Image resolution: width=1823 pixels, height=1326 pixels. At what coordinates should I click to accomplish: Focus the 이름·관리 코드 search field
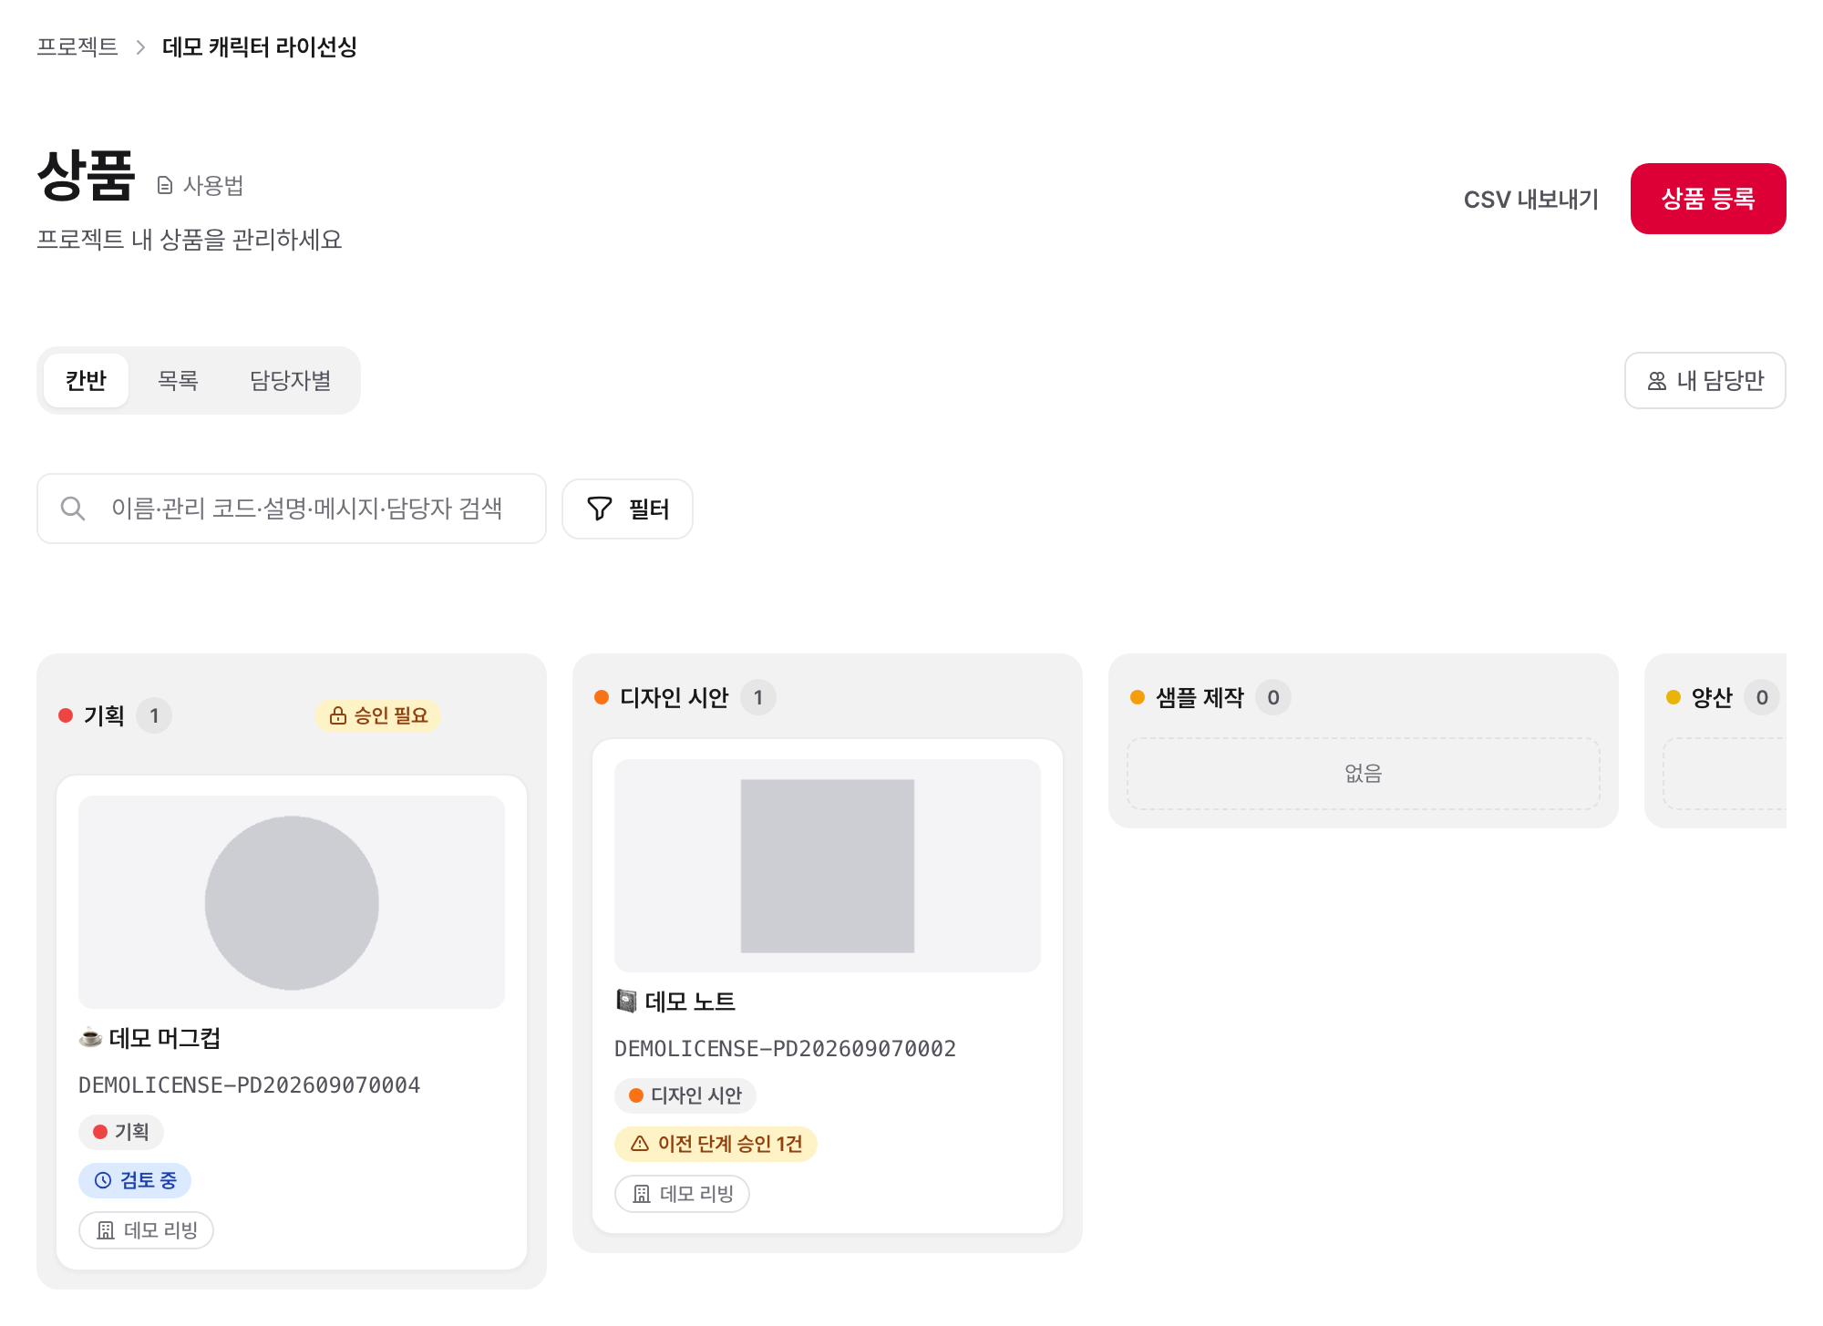292,509
